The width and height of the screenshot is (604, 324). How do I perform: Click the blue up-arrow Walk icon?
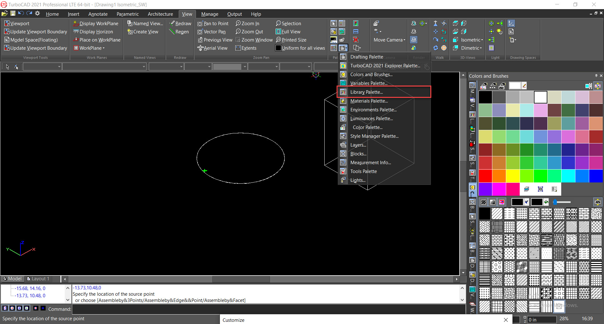(x=436, y=24)
